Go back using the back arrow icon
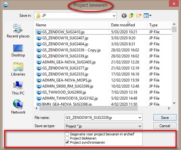 [x=124, y=16]
